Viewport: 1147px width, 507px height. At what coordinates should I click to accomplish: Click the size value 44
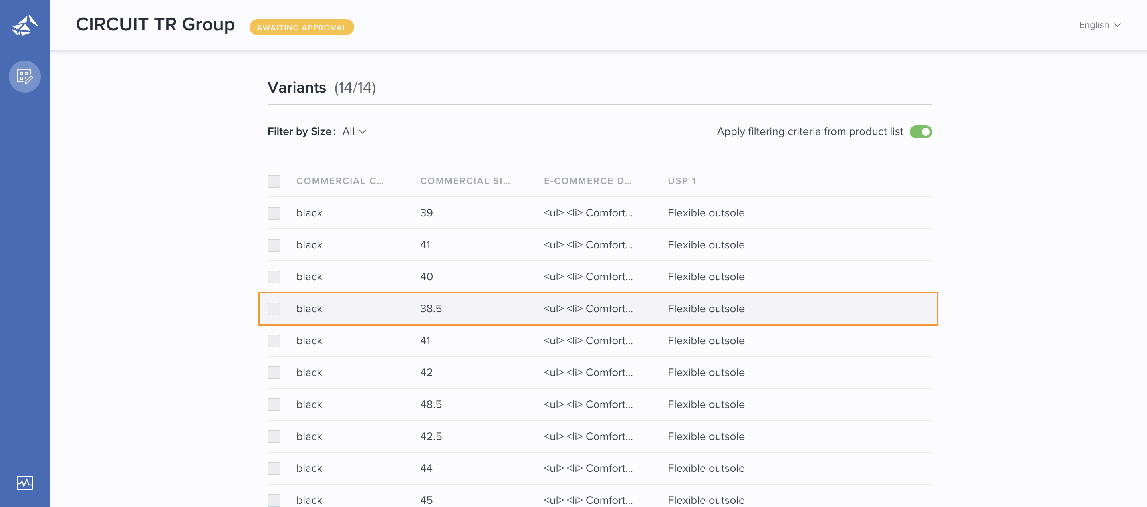pos(426,468)
